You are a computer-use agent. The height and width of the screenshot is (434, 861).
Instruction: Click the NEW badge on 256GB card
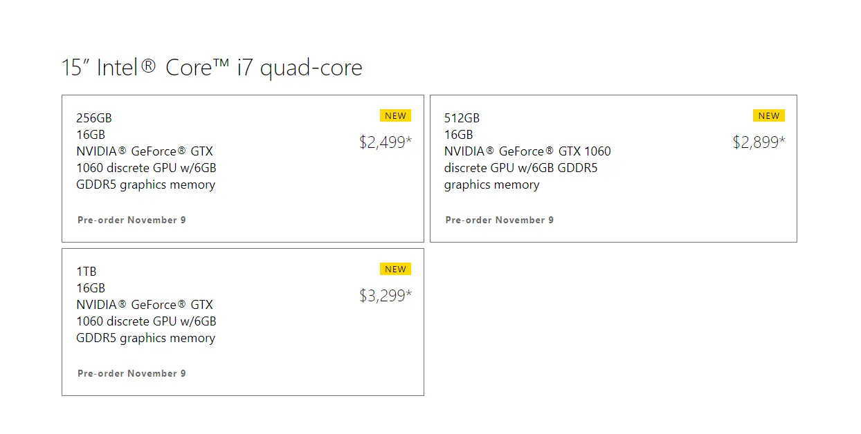395,115
